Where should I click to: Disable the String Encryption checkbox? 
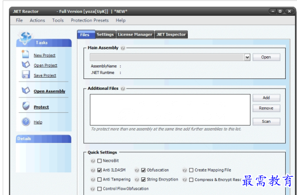point(144,180)
